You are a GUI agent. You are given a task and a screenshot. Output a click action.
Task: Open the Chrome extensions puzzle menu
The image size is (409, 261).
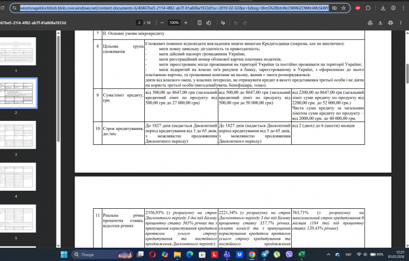(368, 8)
